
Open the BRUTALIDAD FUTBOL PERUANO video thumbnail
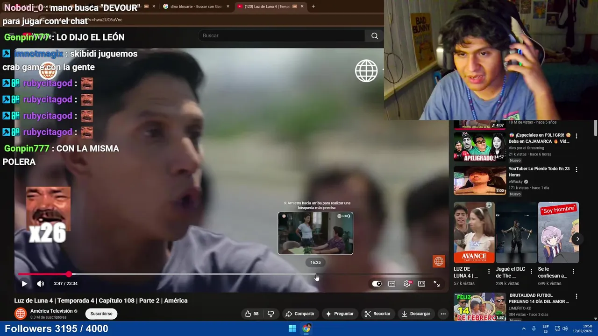480,307
